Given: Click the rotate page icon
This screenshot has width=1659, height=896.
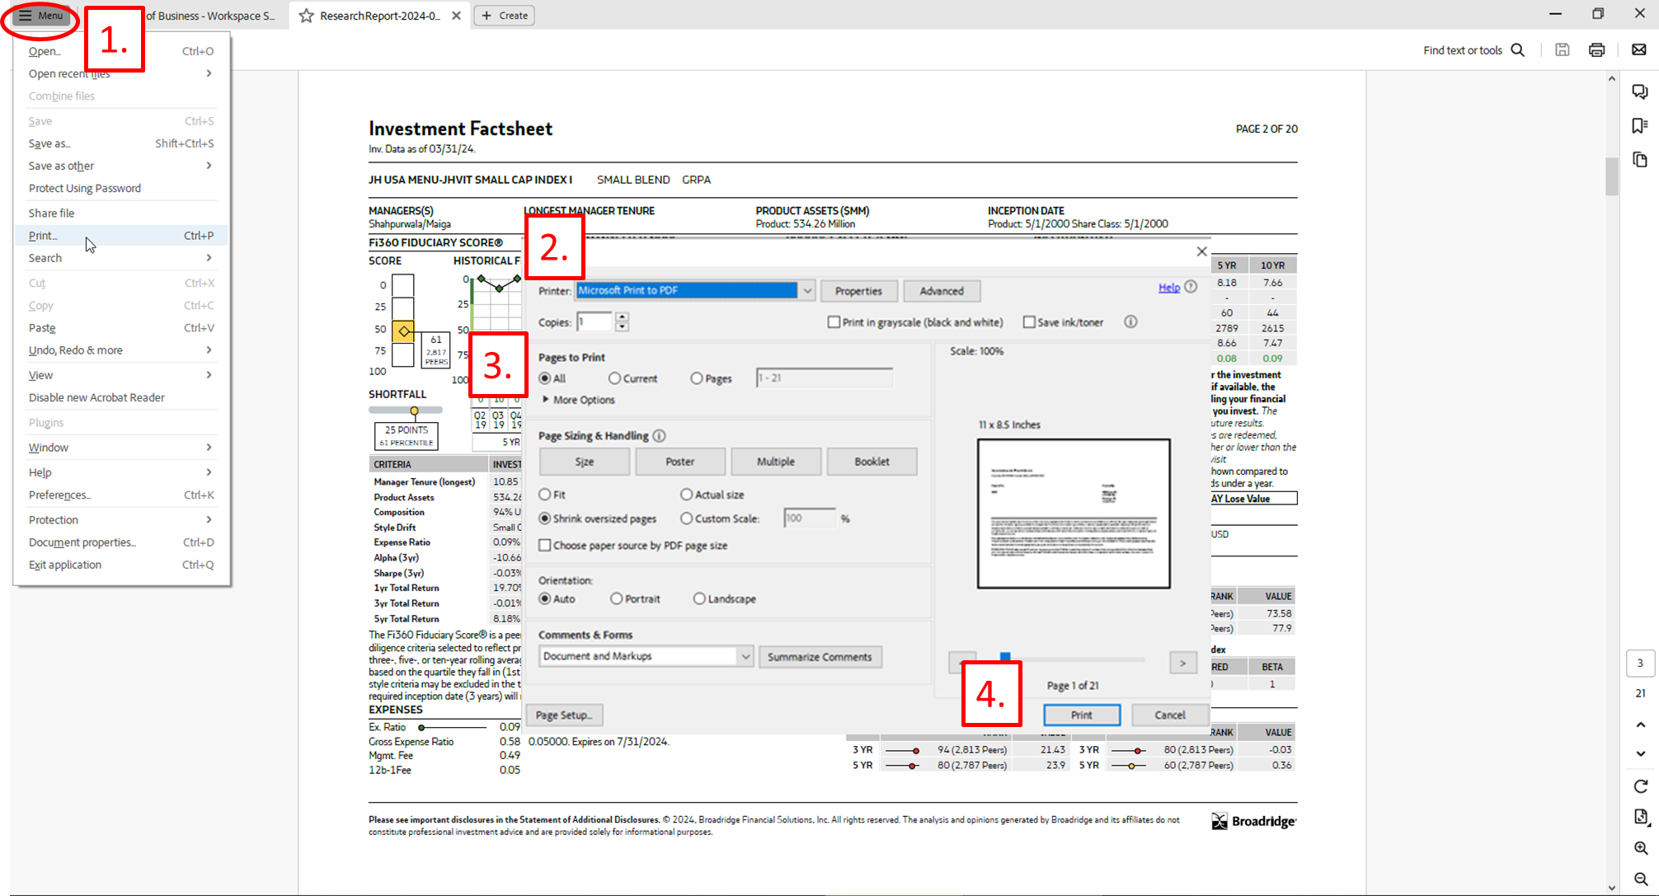Looking at the screenshot, I should 1640,786.
